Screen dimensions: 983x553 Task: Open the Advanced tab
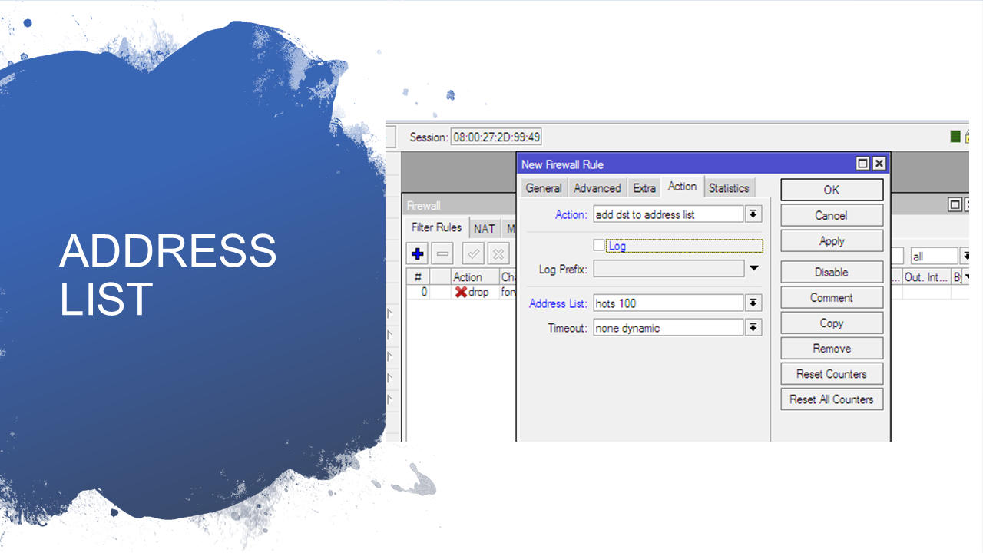point(597,188)
